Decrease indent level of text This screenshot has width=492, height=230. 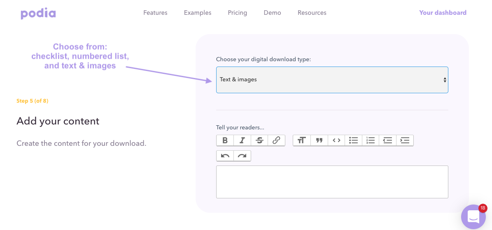tap(388, 140)
